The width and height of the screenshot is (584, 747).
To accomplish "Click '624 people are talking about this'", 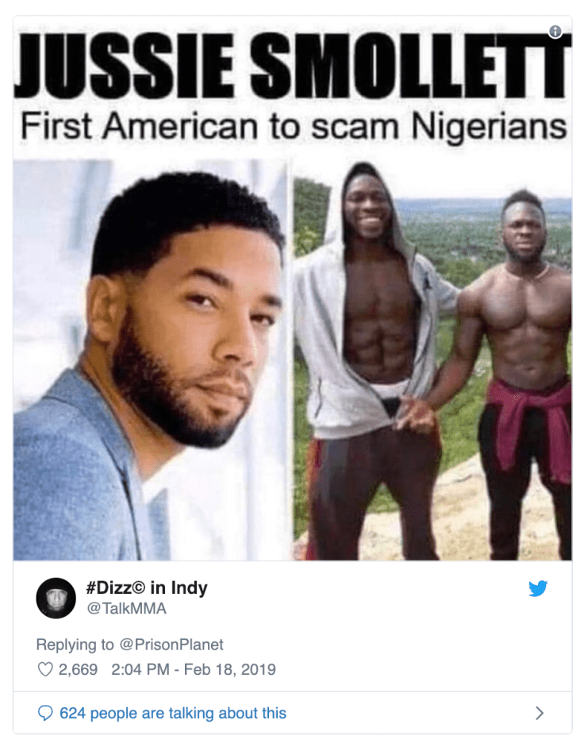I will 173,713.
